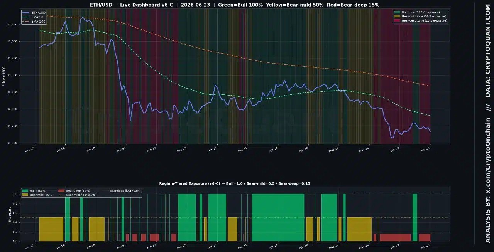The height and width of the screenshot is (252, 494).
Task: Open the DATA: CRYPTOQUANT.COM credit text
Action: 488,50
